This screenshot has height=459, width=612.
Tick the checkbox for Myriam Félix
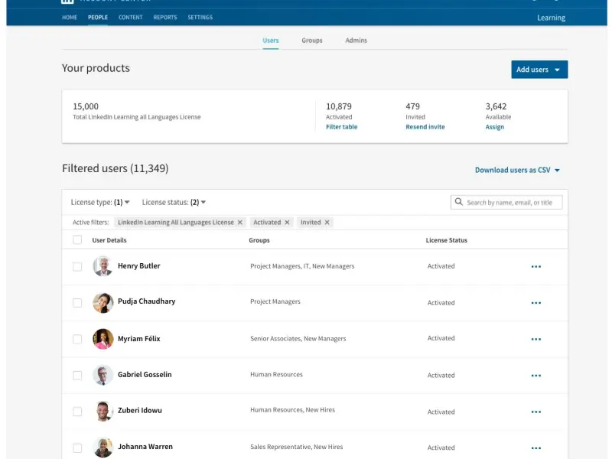pos(77,339)
